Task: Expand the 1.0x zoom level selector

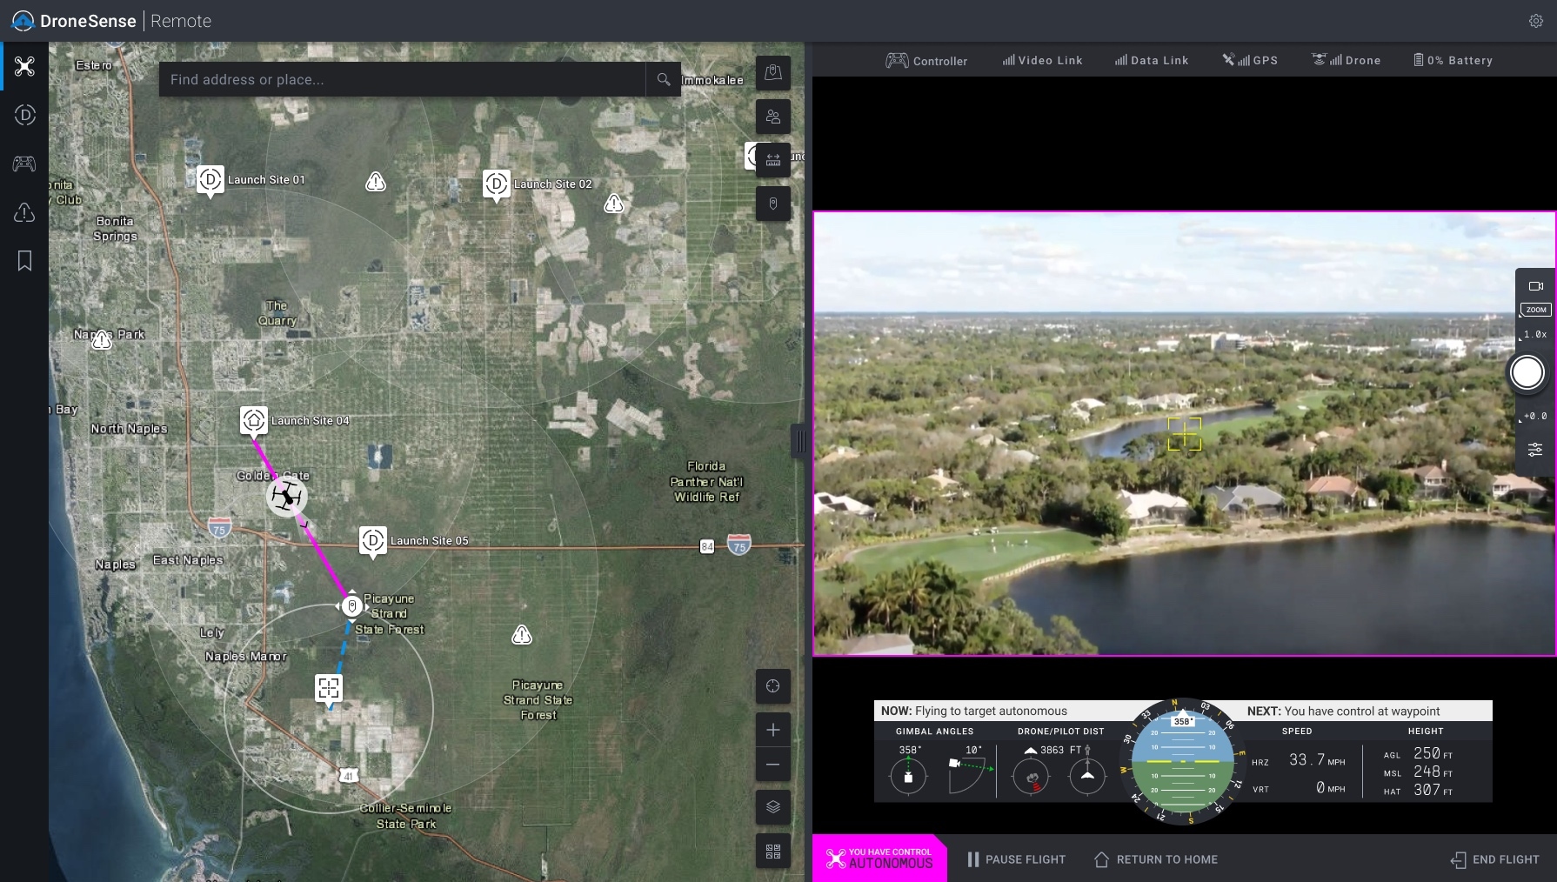Action: (x=1534, y=334)
